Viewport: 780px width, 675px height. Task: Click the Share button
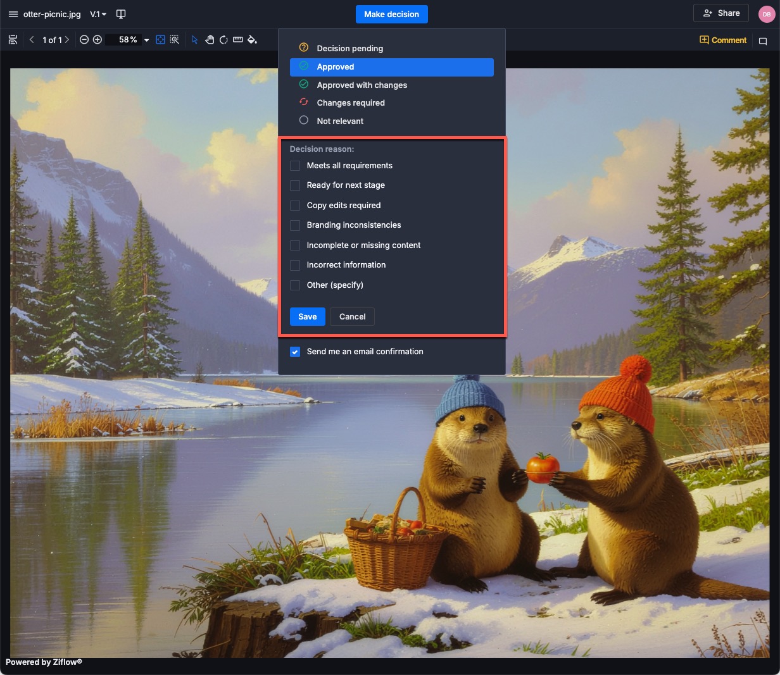(721, 13)
